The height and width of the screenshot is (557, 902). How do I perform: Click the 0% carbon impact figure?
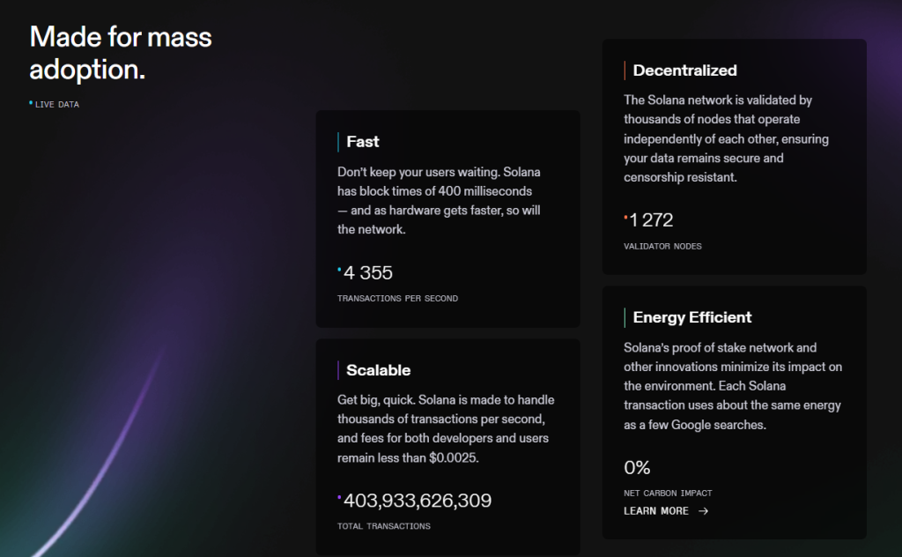tap(637, 468)
